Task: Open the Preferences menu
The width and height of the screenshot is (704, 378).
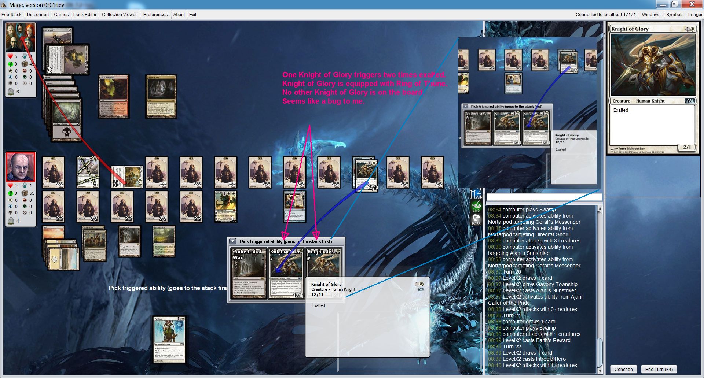Action: pyautogui.click(x=155, y=15)
